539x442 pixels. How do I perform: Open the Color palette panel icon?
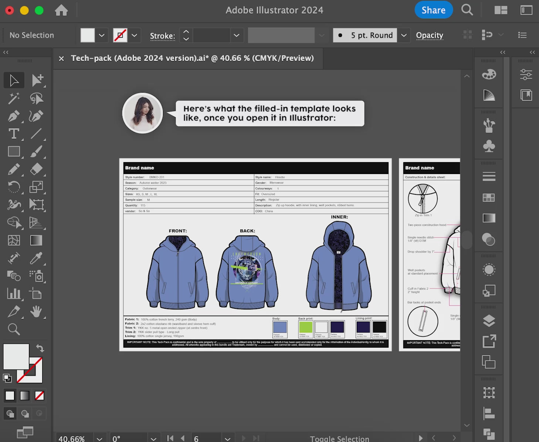click(489, 74)
